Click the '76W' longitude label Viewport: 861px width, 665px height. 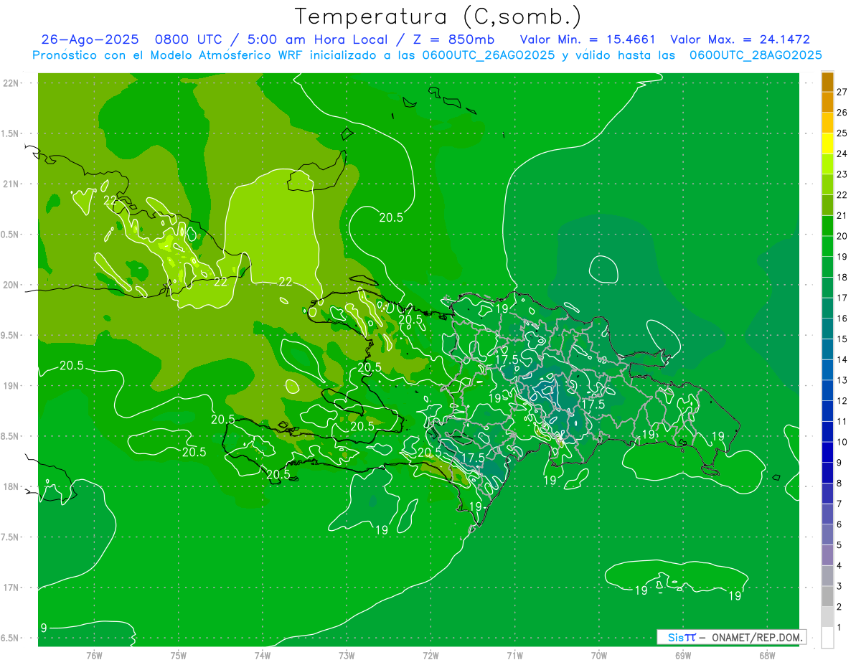[94, 656]
